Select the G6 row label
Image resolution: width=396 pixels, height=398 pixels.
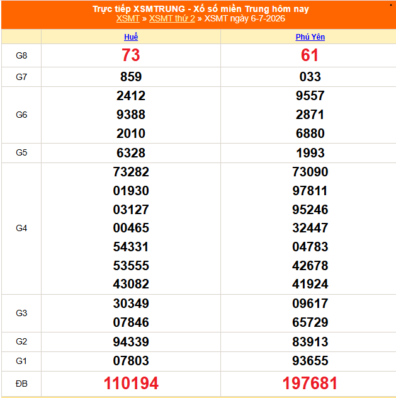21,115
